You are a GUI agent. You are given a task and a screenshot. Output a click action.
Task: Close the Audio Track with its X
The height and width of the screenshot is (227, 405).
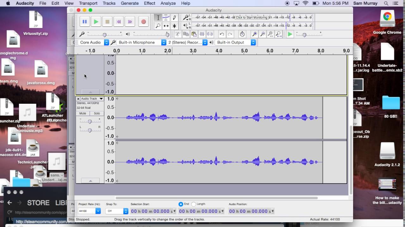coord(78,99)
